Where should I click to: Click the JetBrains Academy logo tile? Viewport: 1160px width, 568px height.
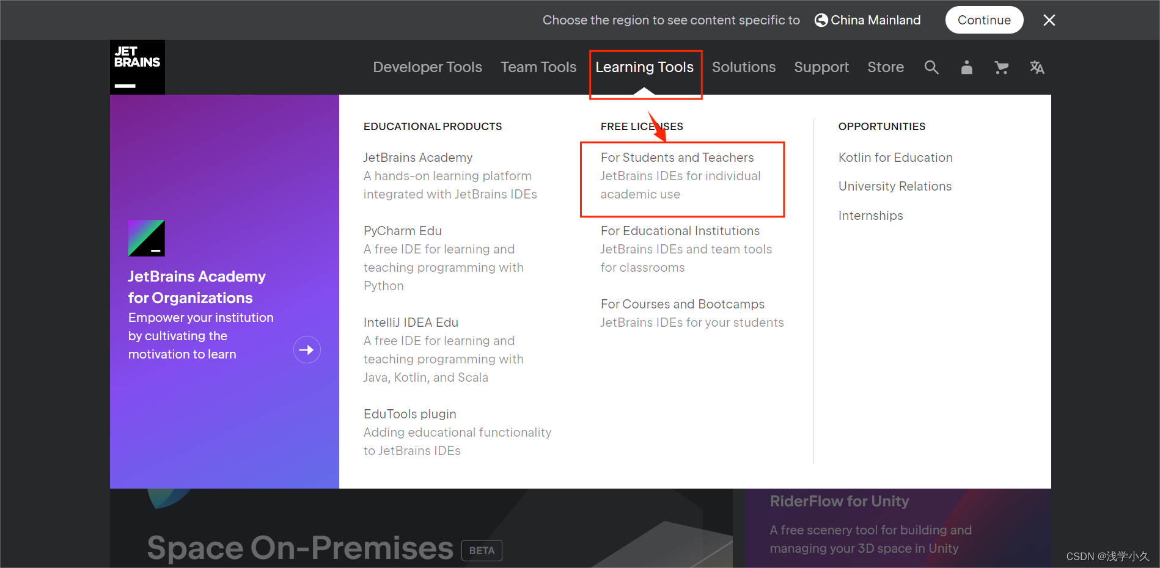[147, 238]
